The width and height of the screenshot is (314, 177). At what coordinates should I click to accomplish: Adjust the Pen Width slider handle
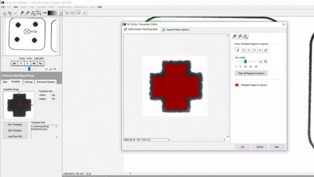point(245,62)
